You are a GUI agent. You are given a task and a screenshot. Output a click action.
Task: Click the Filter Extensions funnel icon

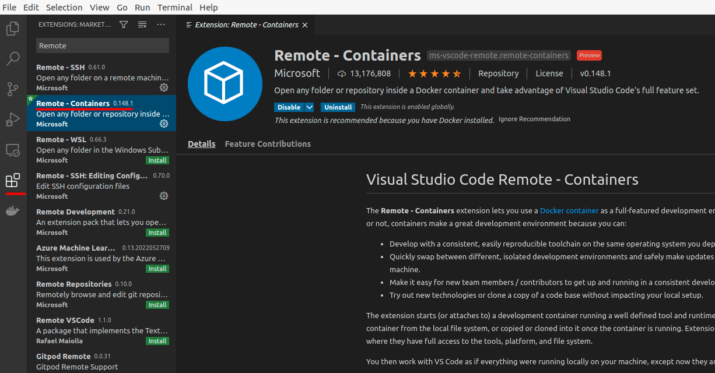click(123, 24)
